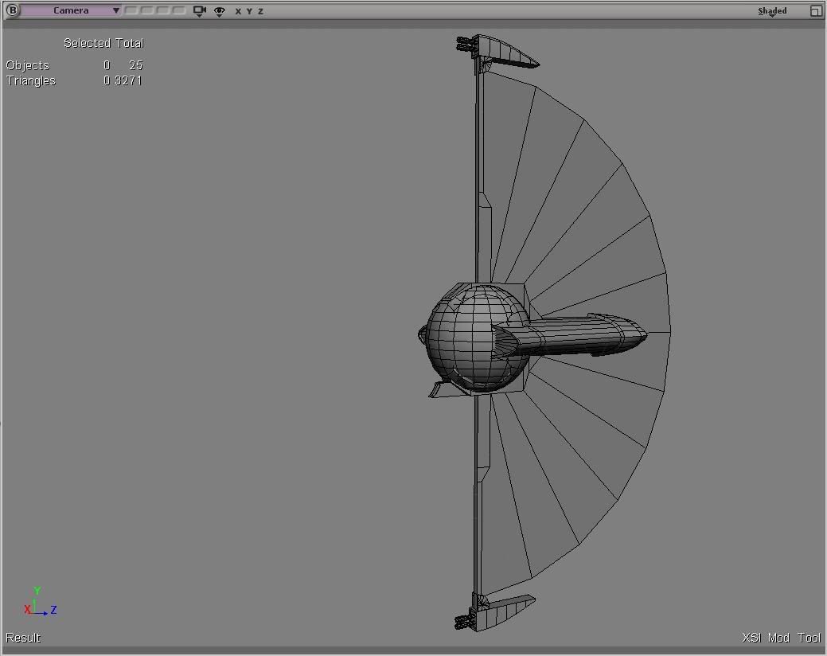The width and height of the screenshot is (827, 656).
Task: Open the Shaded display mode menu
Action: (772, 11)
